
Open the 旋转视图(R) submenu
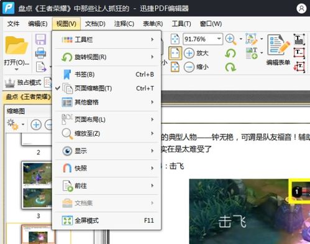coord(107,57)
